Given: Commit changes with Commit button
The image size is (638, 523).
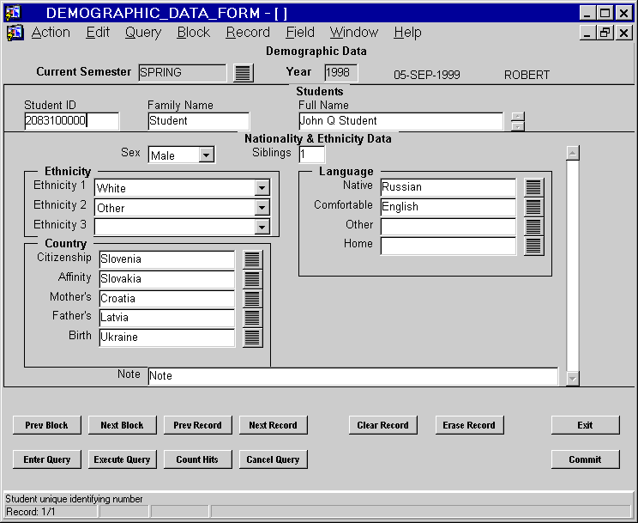Looking at the screenshot, I should click(586, 459).
